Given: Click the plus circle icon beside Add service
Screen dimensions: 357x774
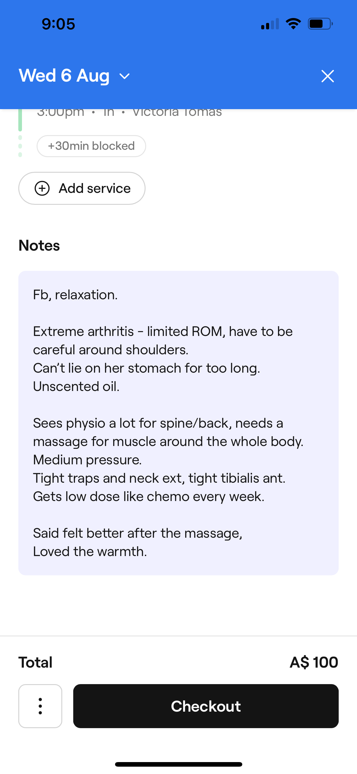Looking at the screenshot, I should click(42, 188).
